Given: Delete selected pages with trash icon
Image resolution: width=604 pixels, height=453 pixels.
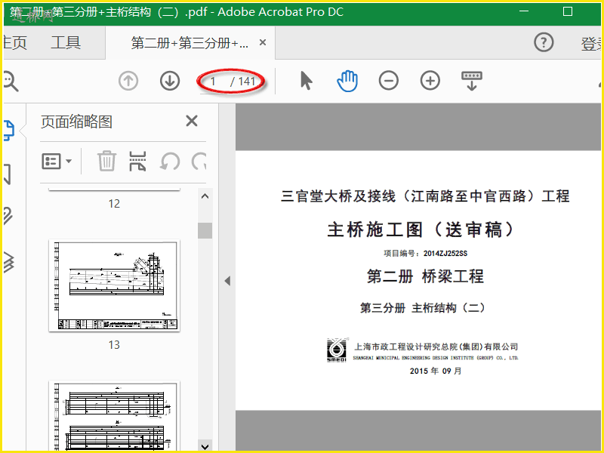Looking at the screenshot, I should [x=106, y=161].
